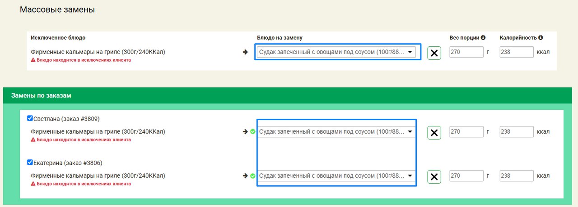Expand the replacement dish dropdown for Екатерина's order
Screen dimensions: 578x207
pyautogui.click(x=336, y=176)
